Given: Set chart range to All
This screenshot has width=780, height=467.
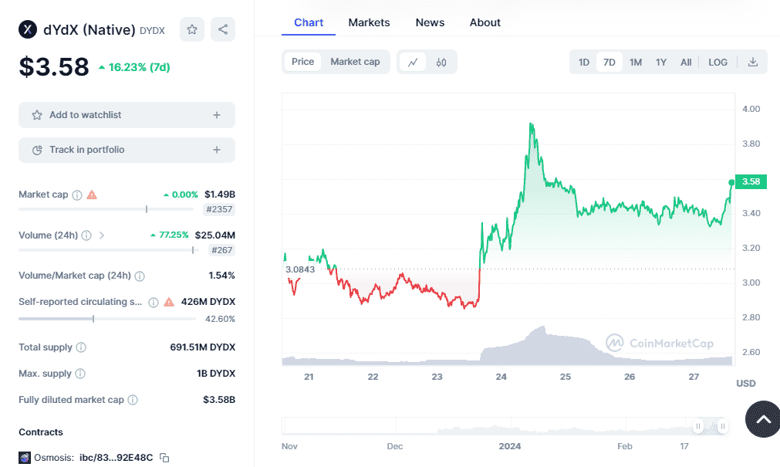Looking at the screenshot, I should [686, 63].
